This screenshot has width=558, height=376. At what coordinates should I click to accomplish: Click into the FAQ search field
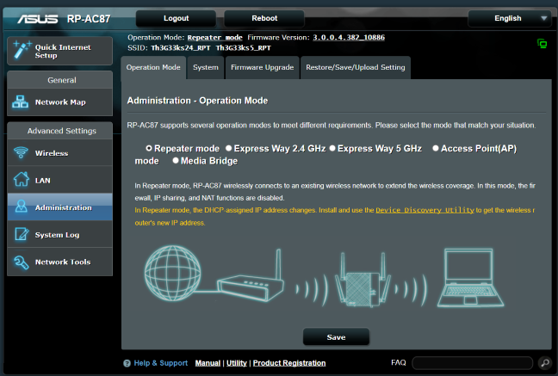tap(472, 363)
